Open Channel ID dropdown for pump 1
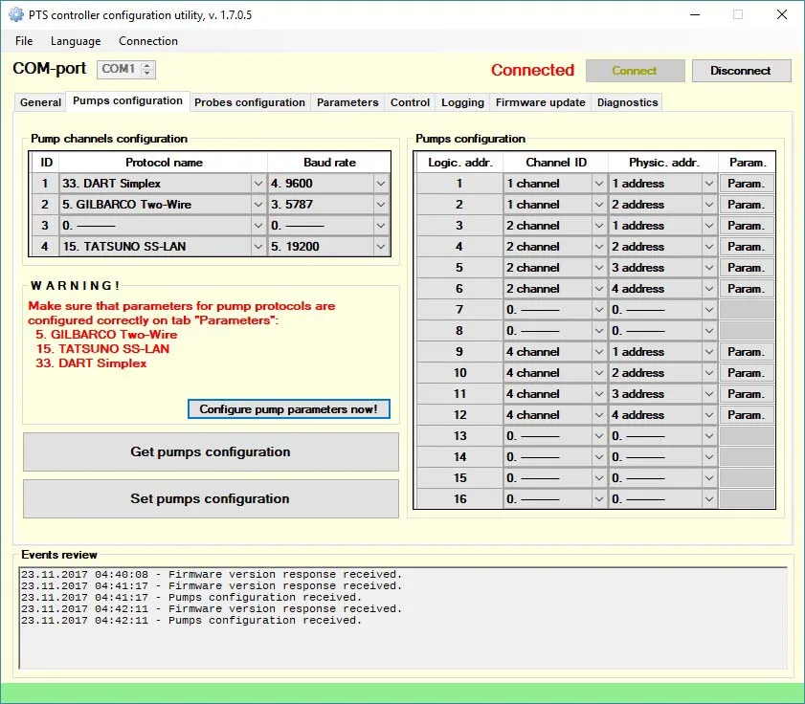This screenshot has width=805, height=704. pos(599,184)
